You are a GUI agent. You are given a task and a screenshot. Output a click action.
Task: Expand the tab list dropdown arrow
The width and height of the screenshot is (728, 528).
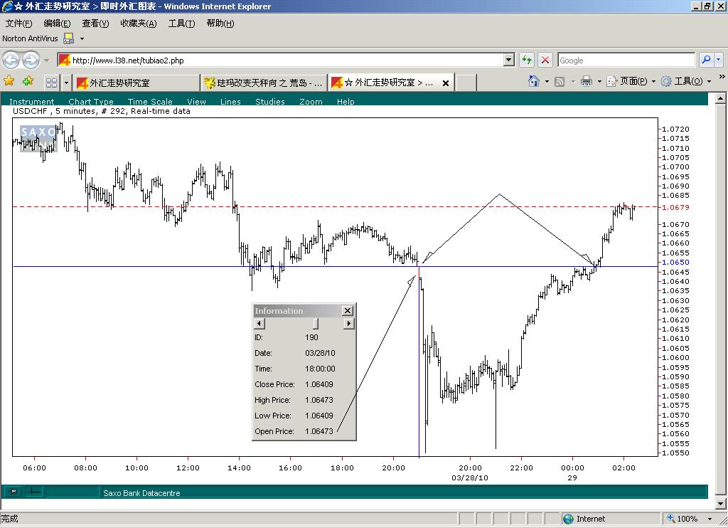(66, 83)
